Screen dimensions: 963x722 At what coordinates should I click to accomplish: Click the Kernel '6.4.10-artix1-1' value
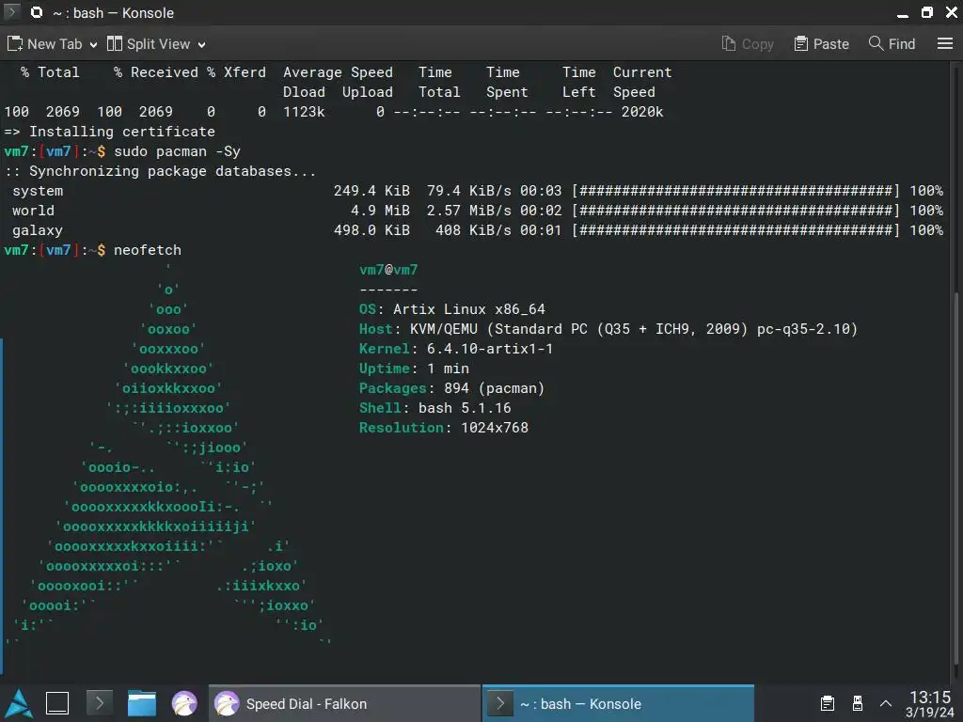[x=489, y=349]
